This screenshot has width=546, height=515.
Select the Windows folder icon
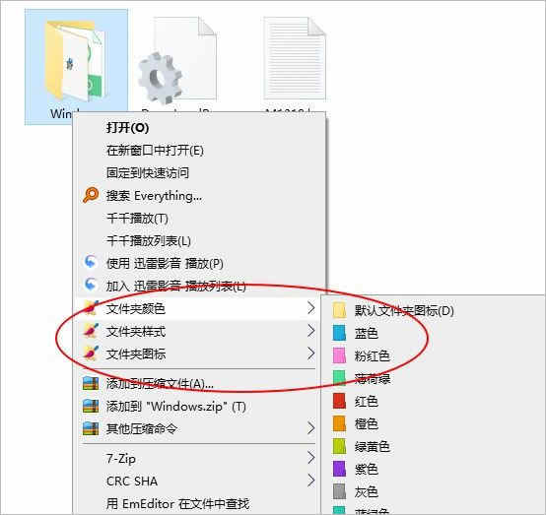click(x=75, y=59)
